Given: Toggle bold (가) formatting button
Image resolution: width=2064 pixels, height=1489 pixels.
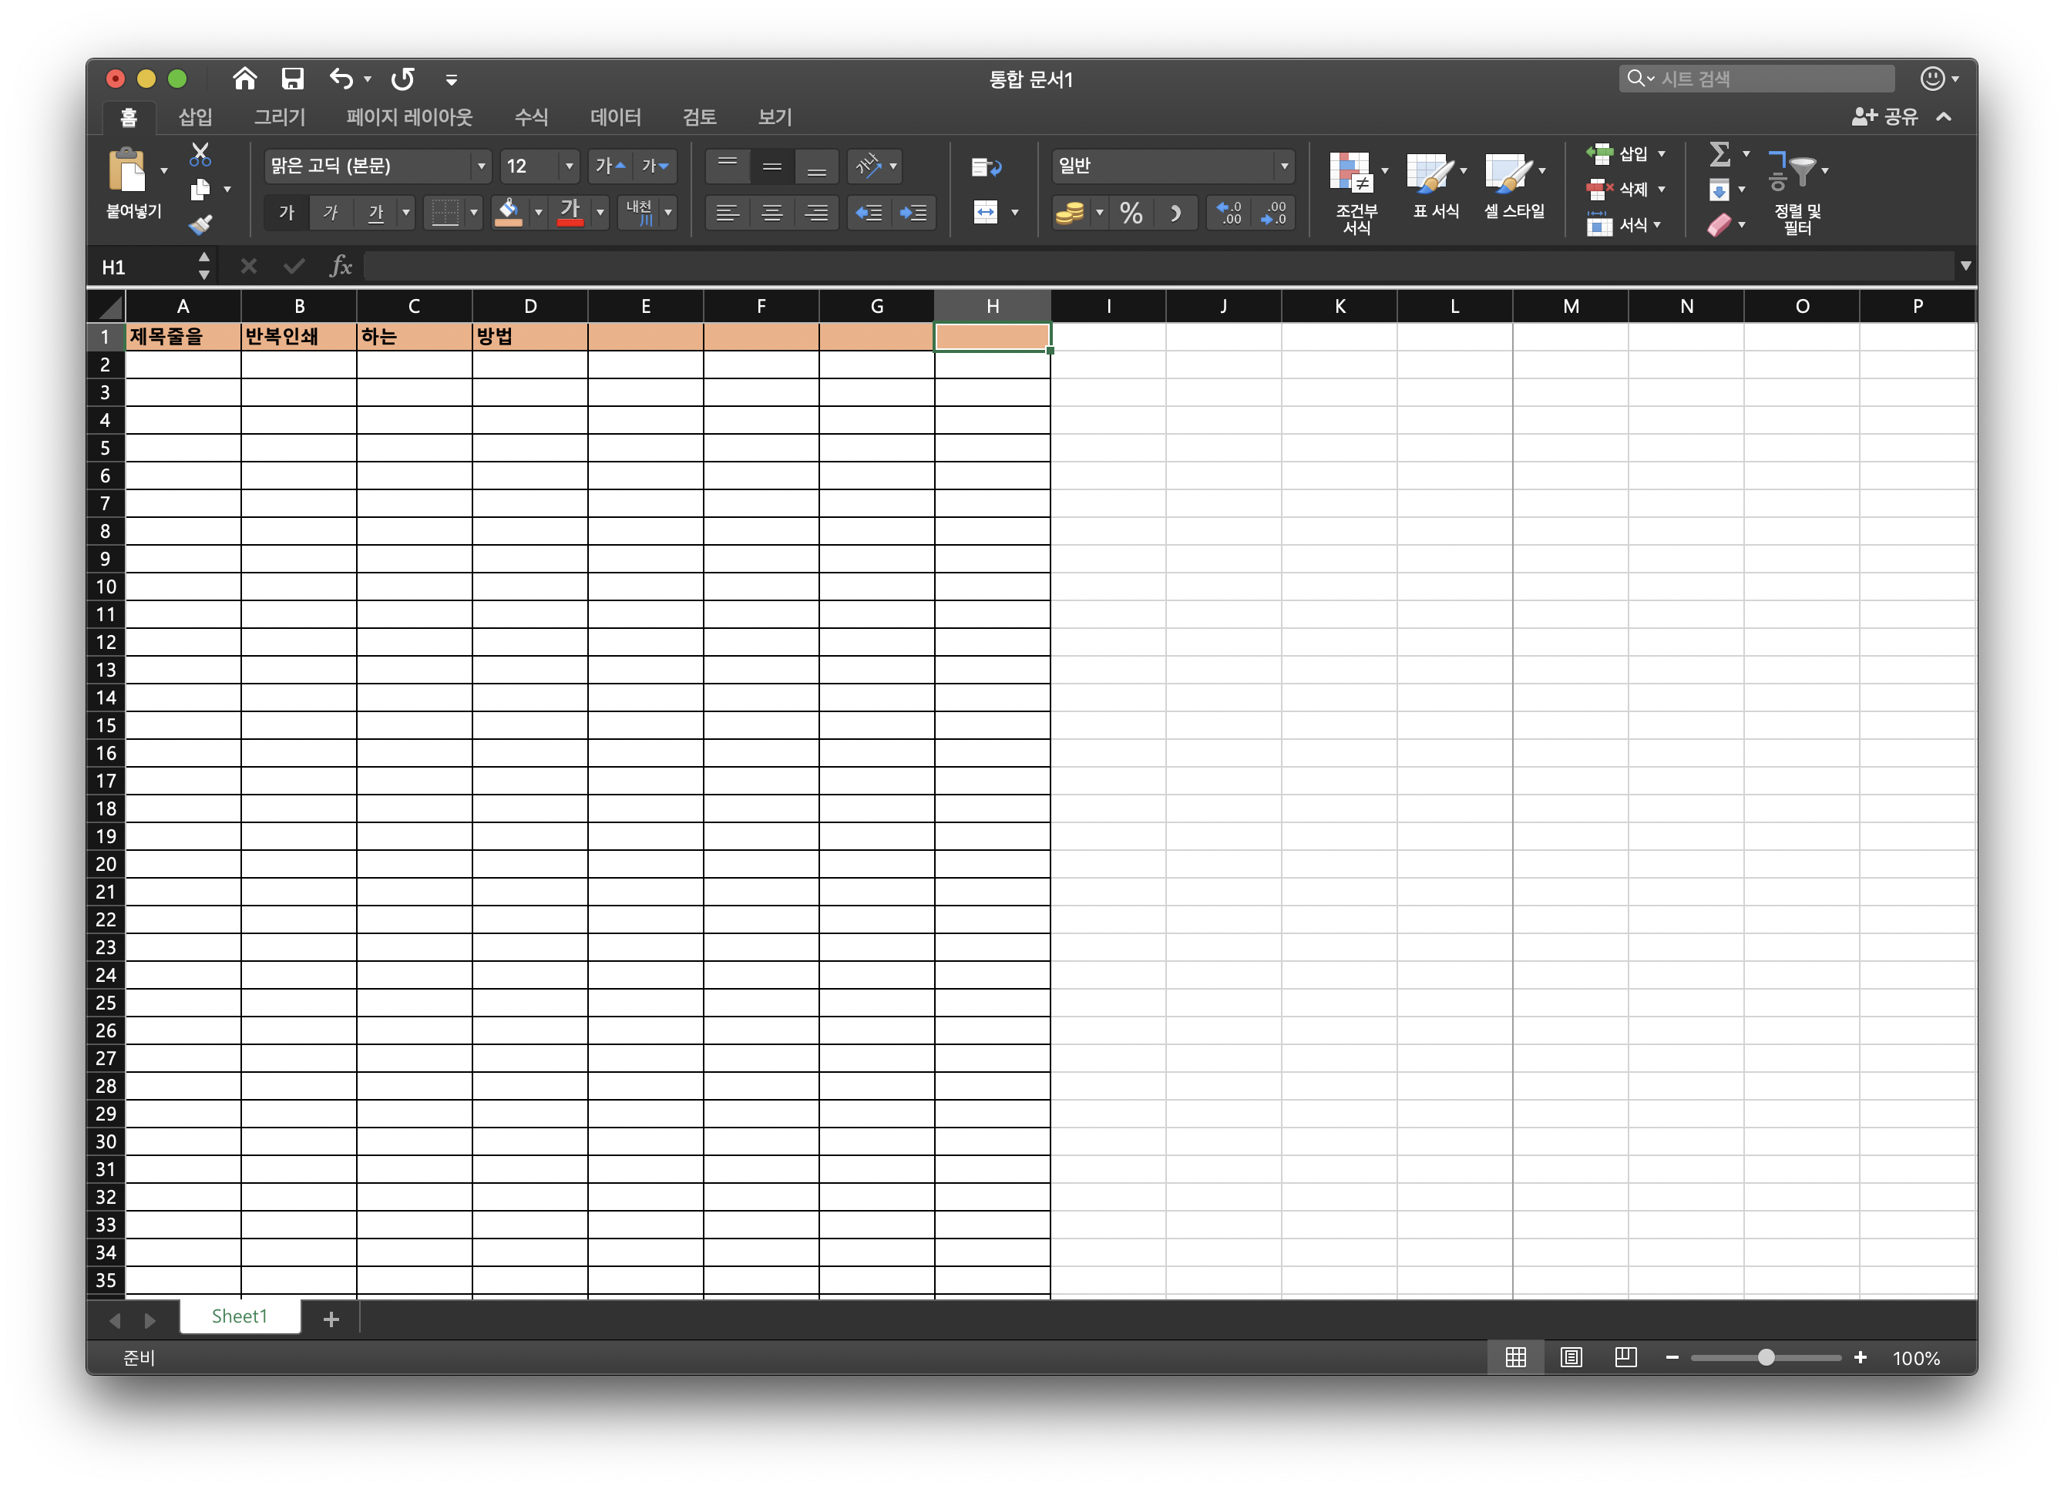Looking at the screenshot, I should point(287,213).
